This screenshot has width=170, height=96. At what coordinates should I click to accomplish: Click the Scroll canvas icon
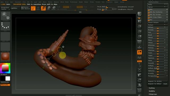139,21
